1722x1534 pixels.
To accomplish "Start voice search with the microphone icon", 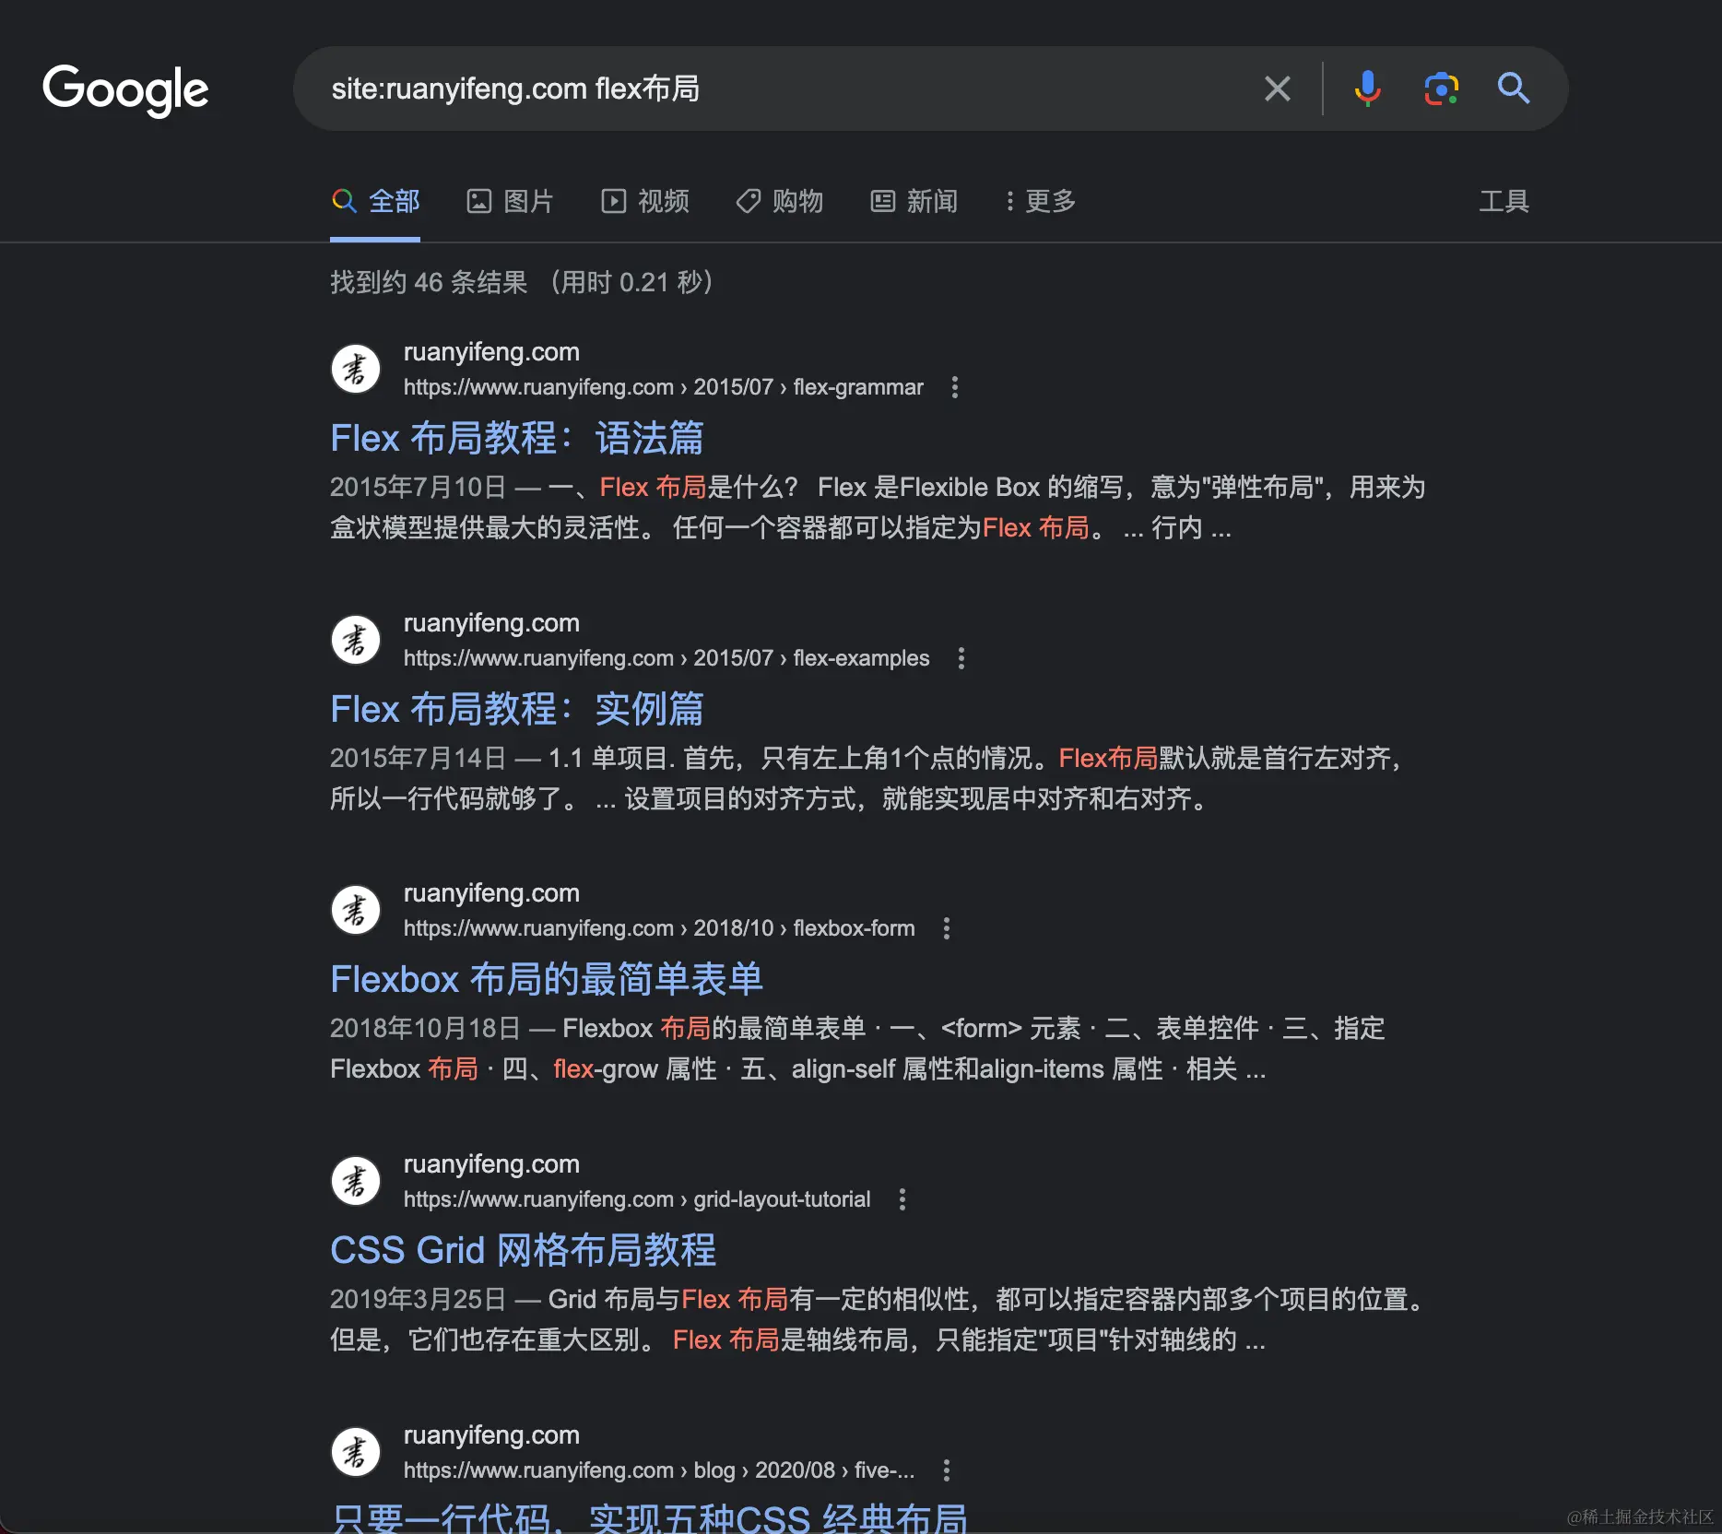I will tap(1367, 88).
